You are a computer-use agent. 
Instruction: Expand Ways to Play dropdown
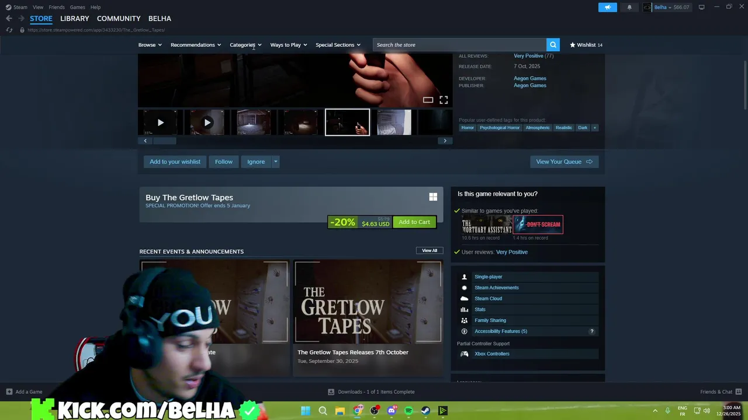[x=289, y=45]
